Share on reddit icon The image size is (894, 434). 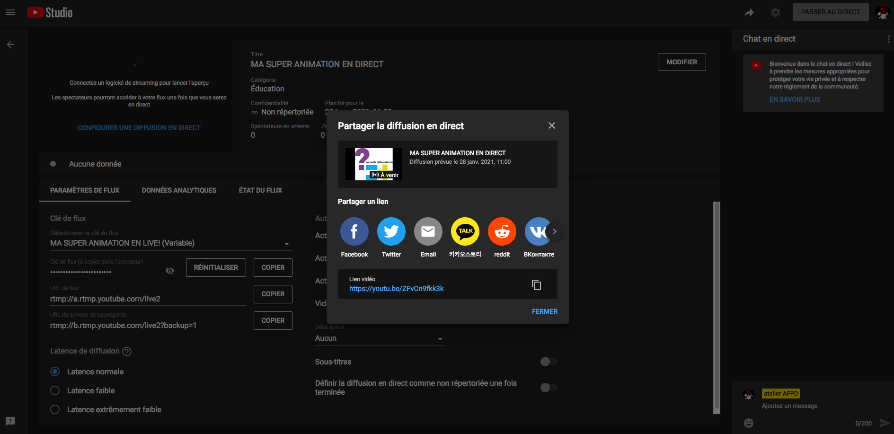tap(502, 231)
